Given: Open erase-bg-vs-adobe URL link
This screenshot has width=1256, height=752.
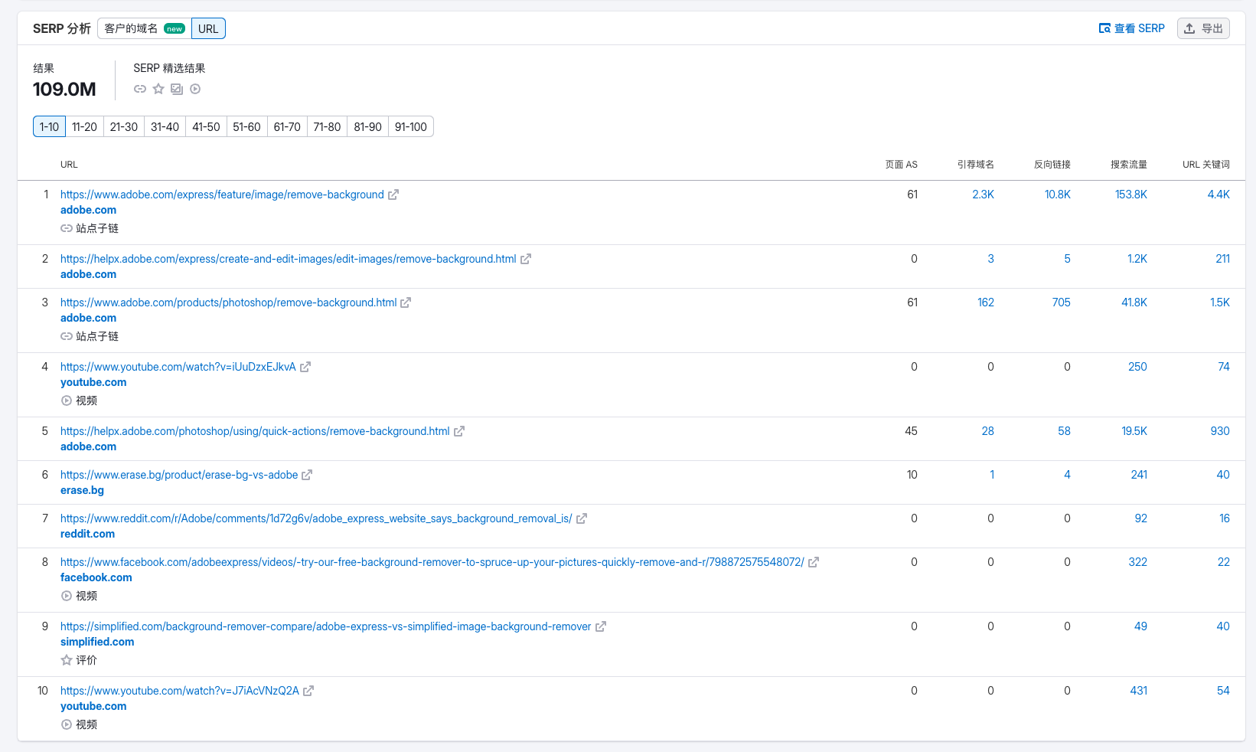Looking at the screenshot, I should point(179,475).
